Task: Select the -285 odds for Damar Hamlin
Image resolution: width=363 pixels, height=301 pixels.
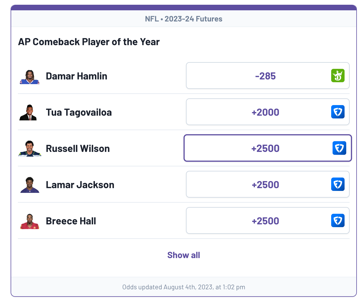Action: tap(268, 76)
